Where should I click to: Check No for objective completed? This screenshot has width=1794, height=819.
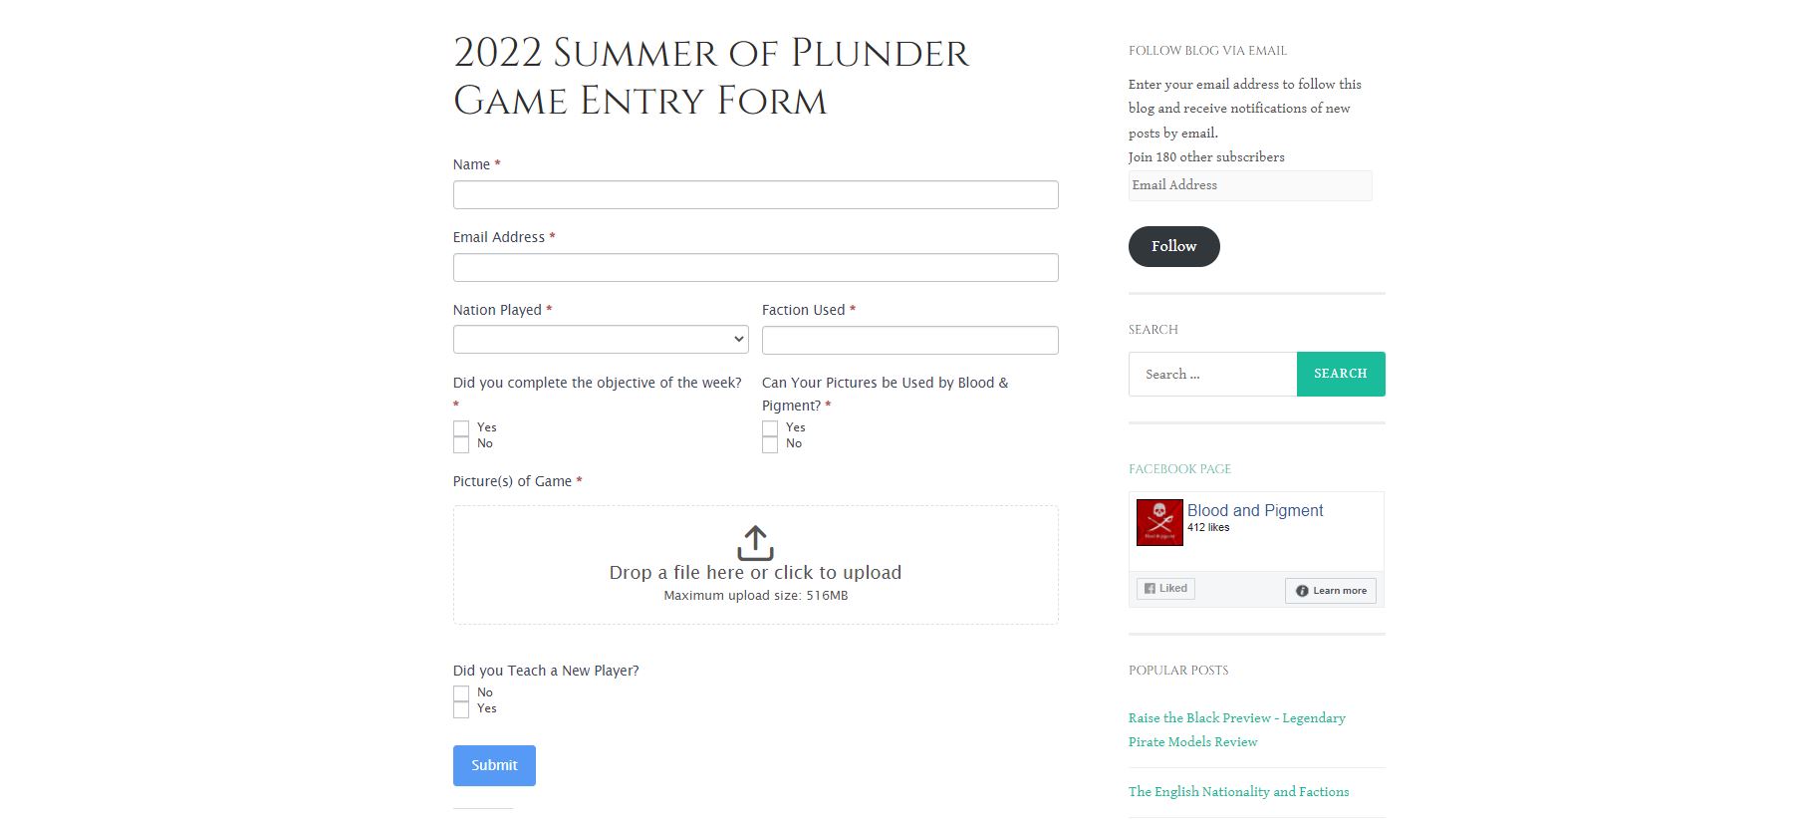(461, 444)
